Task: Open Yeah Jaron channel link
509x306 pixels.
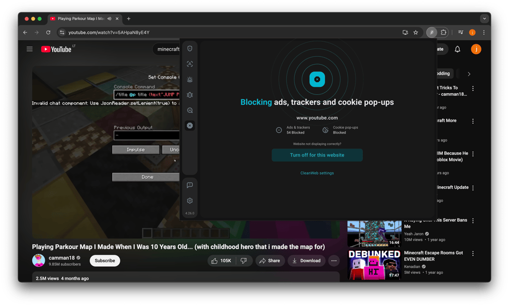Action: pos(414,233)
